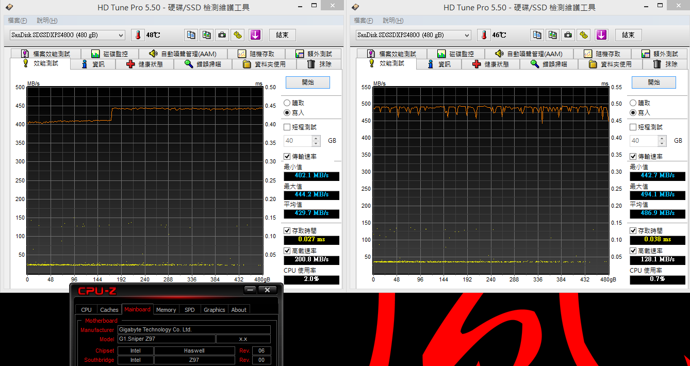Click the GB size spinner in 48℃ HD Tune window
The image size is (690, 366).
(x=317, y=141)
